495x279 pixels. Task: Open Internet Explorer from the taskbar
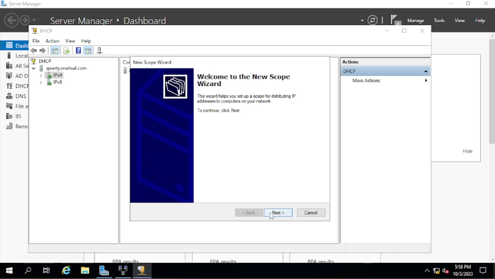click(66, 270)
